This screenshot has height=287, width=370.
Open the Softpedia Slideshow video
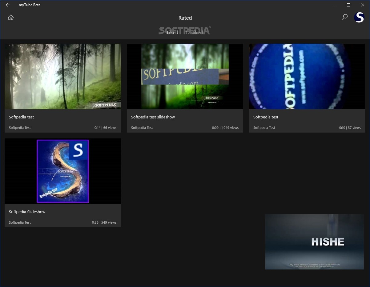point(63,171)
